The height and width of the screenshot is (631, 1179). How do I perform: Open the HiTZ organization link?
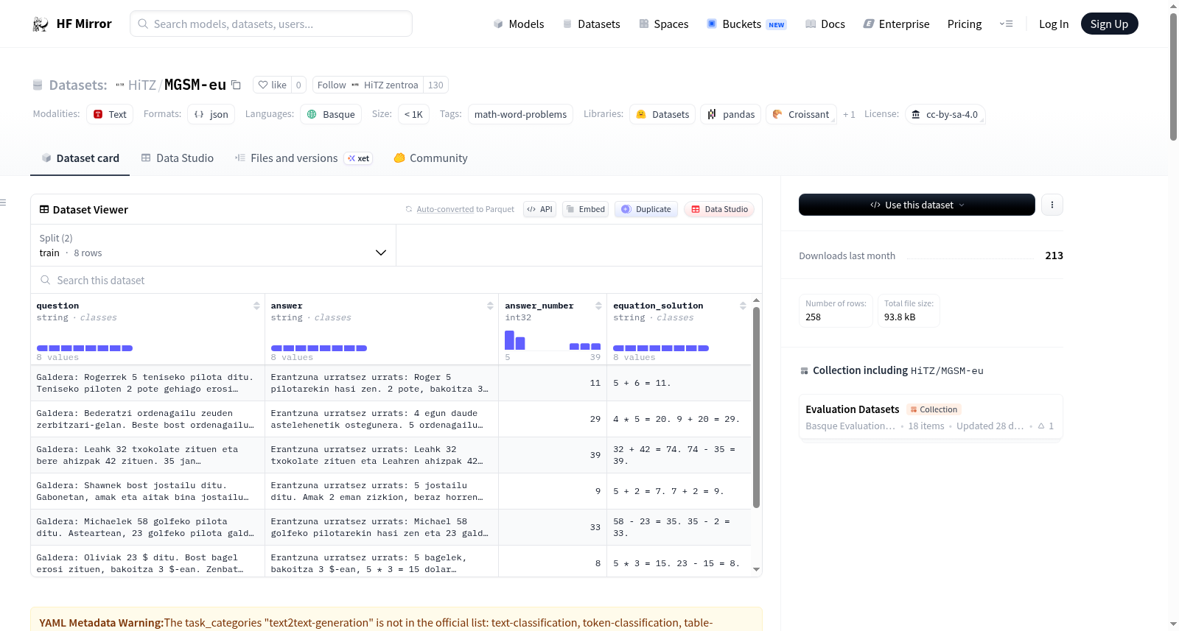pyautogui.click(x=142, y=85)
